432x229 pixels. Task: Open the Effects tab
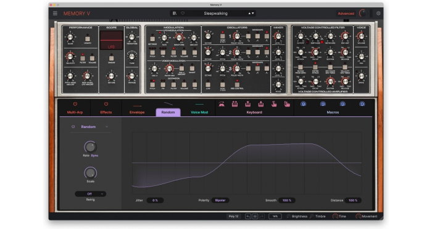click(x=106, y=112)
